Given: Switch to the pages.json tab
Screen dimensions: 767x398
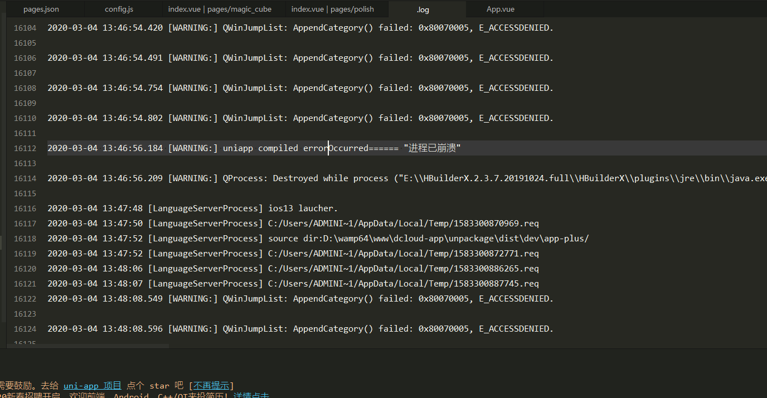Looking at the screenshot, I should click(x=41, y=9).
